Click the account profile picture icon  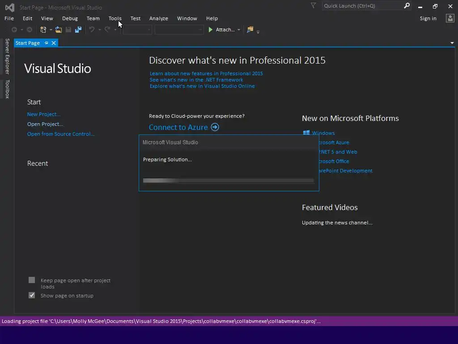click(450, 18)
